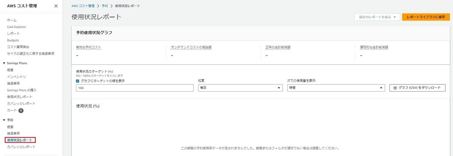Image resolution: width=453 pixels, height=156 pixels.
Task: Click 正味の合計削減額 label
Action: (278, 47)
